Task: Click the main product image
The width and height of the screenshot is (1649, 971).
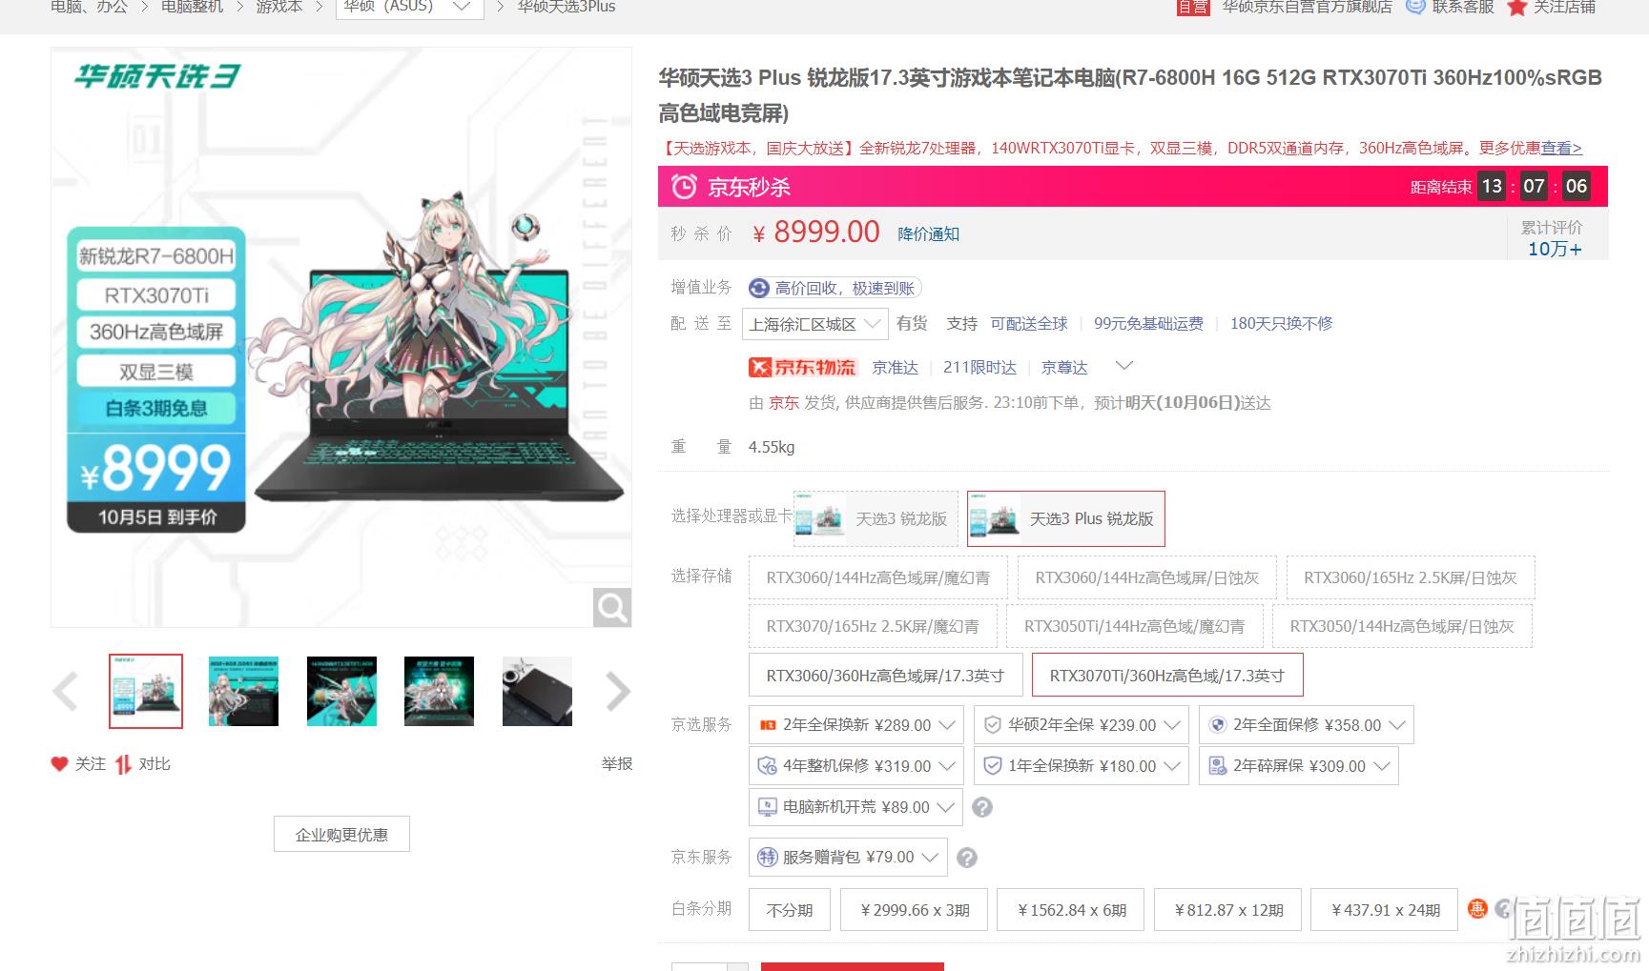Action: [341, 337]
